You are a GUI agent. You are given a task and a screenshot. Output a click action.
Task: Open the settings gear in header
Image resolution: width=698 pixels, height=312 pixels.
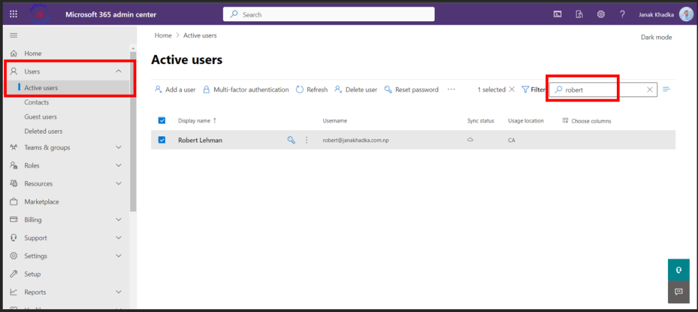click(x=601, y=14)
